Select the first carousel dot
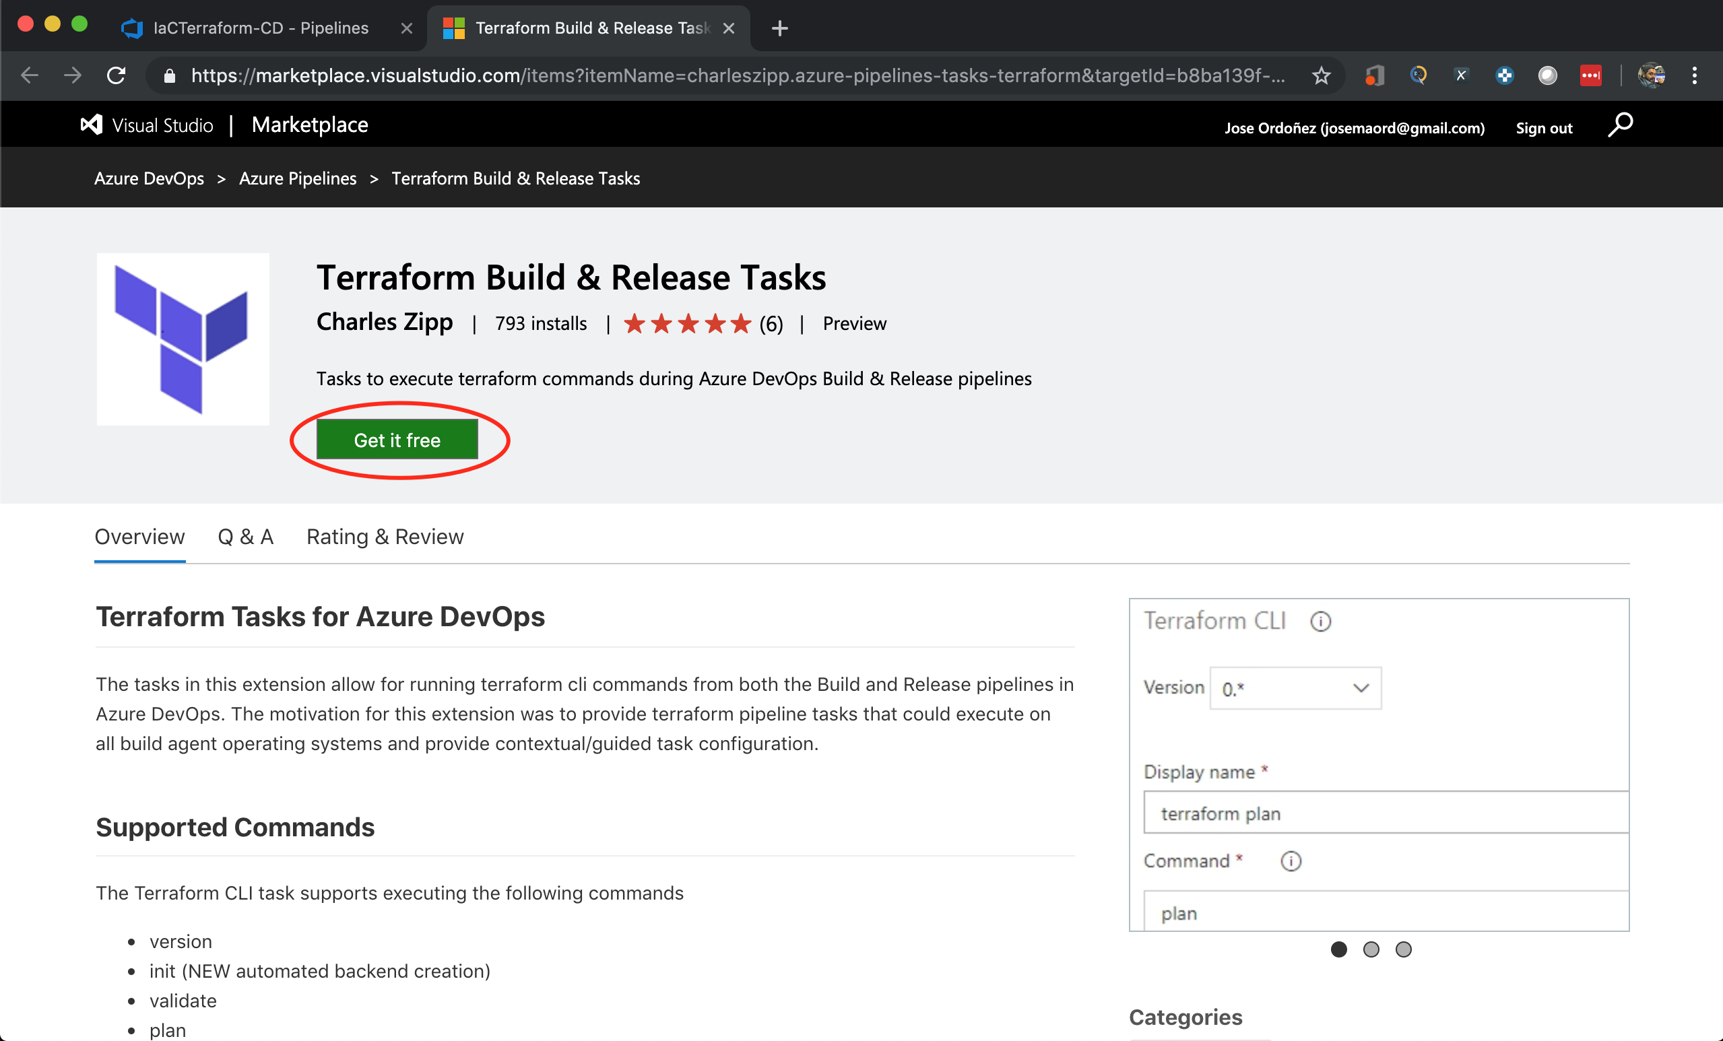This screenshot has width=1723, height=1041. click(1338, 949)
